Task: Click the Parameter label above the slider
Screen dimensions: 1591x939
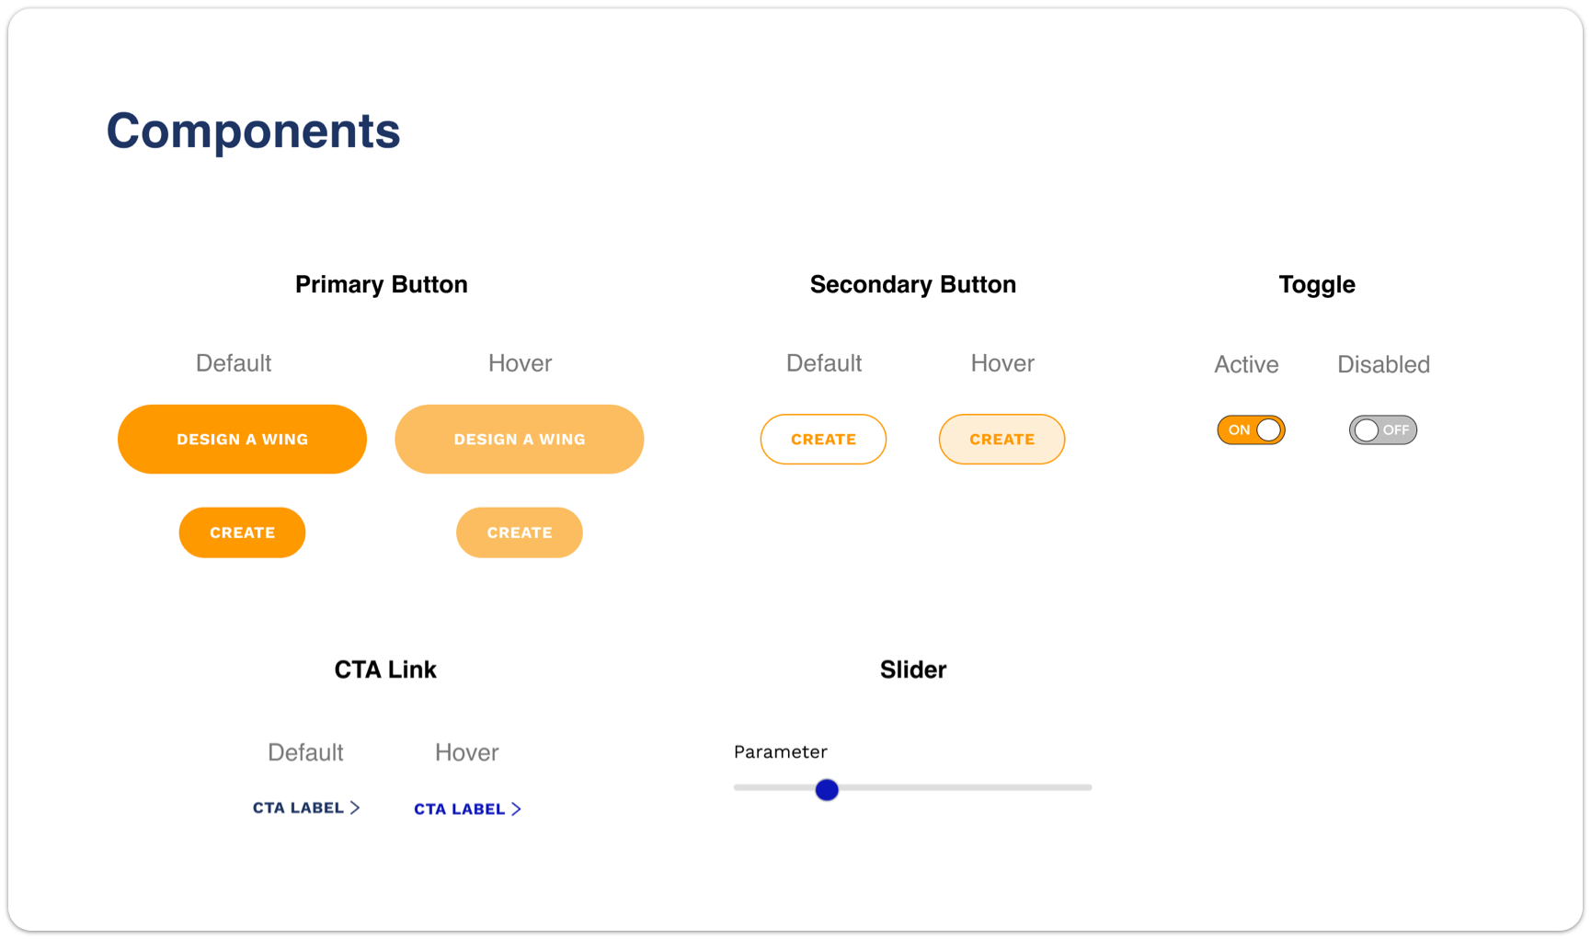Action: coord(780,751)
